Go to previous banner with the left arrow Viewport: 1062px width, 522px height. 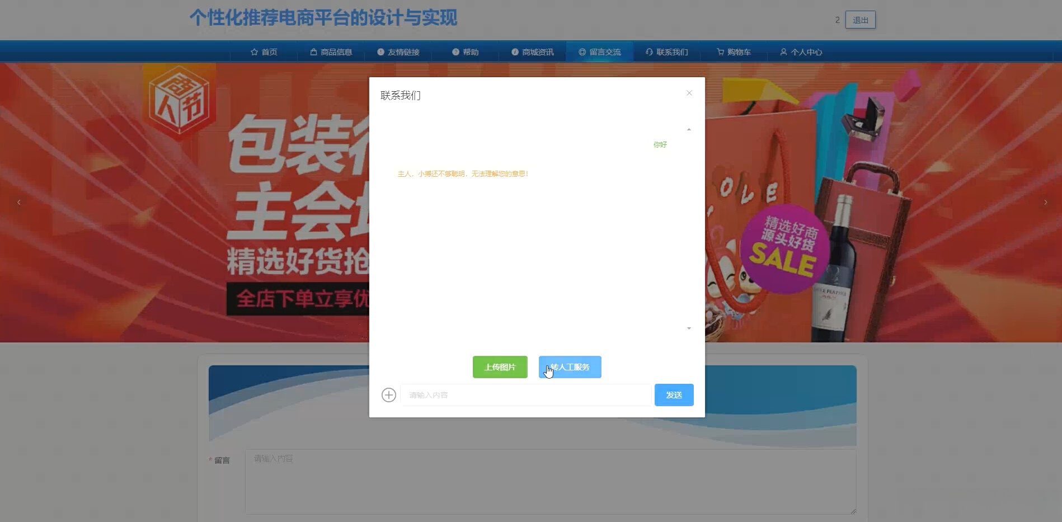[18, 202]
